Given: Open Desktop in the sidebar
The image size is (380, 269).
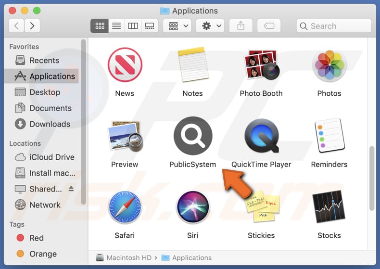Looking at the screenshot, I should pyautogui.click(x=41, y=92).
